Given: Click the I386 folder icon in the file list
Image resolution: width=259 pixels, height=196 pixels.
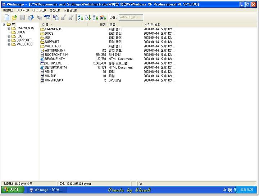Looking at the screenshot, I should [42, 38].
